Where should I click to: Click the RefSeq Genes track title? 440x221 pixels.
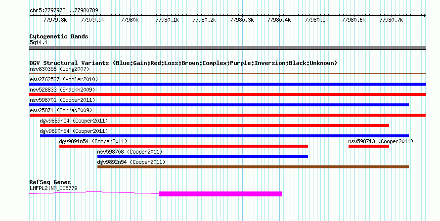point(50,182)
